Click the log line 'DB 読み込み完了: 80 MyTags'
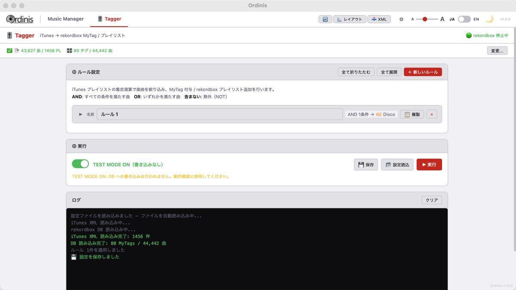Viewport: 516px width, 290px height. [x=119, y=243]
